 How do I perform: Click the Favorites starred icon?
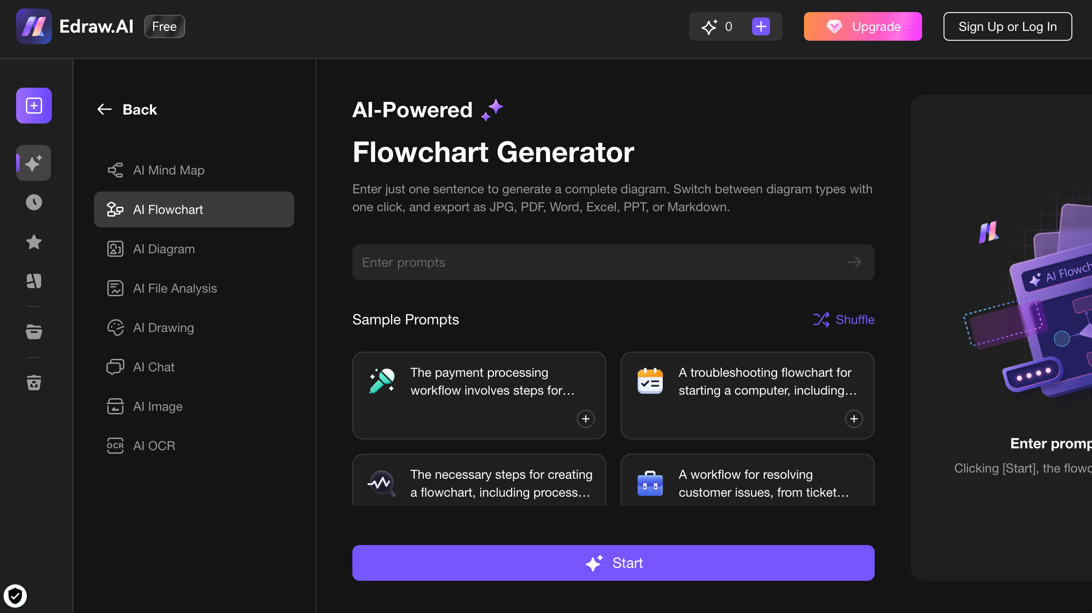(34, 242)
